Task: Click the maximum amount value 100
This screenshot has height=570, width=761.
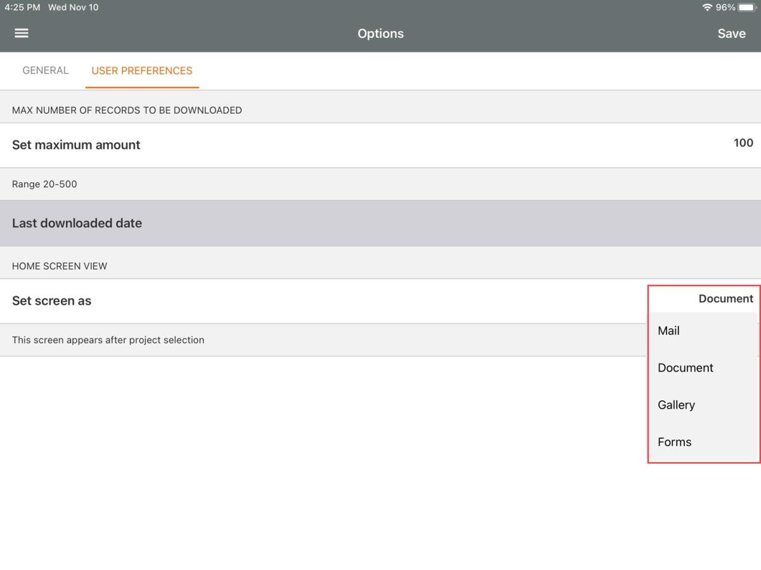Action: coord(743,143)
